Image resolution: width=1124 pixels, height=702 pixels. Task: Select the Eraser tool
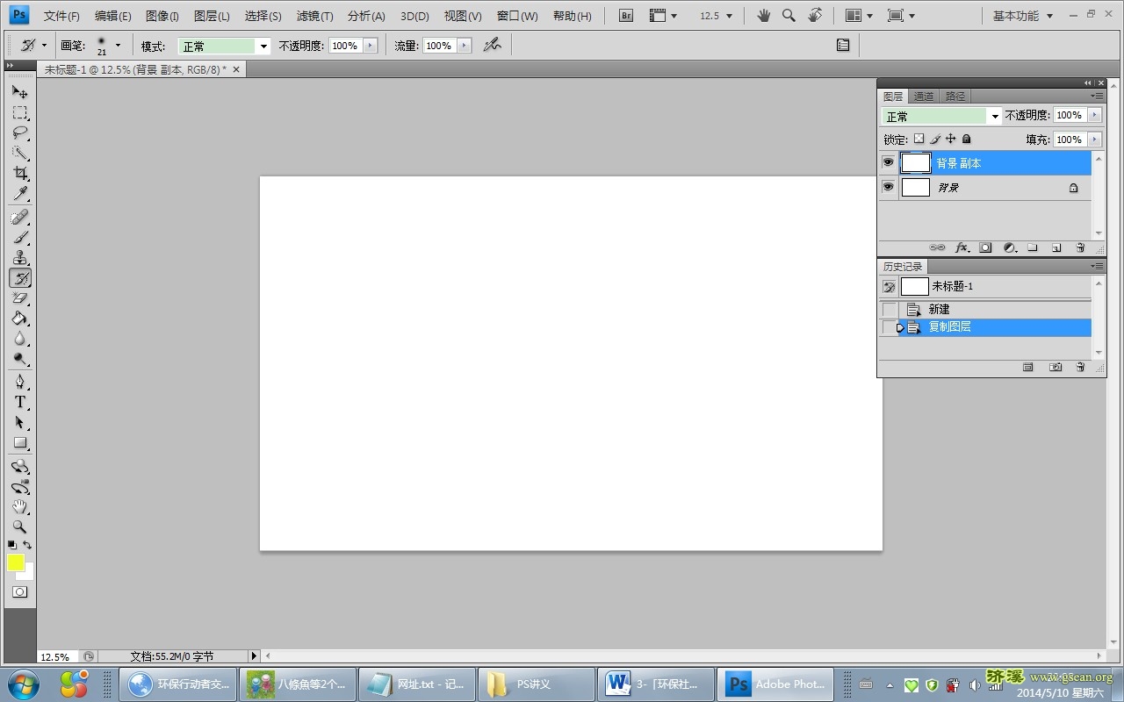click(x=19, y=298)
